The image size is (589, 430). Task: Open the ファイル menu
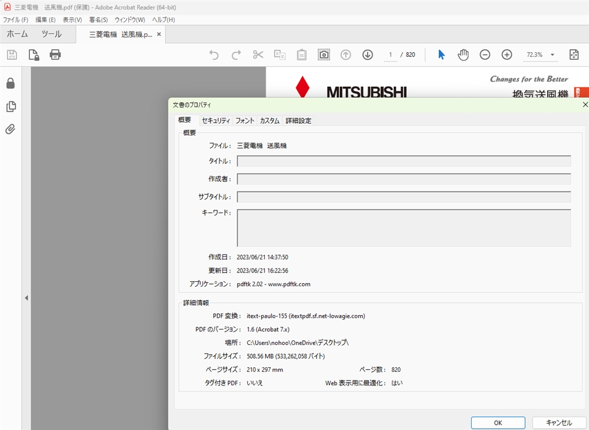pyautogui.click(x=16, y=20)
